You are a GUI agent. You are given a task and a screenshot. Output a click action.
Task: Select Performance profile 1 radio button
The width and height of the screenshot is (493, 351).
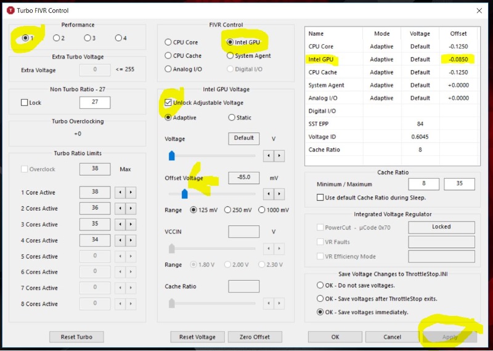tap(25, 38)
